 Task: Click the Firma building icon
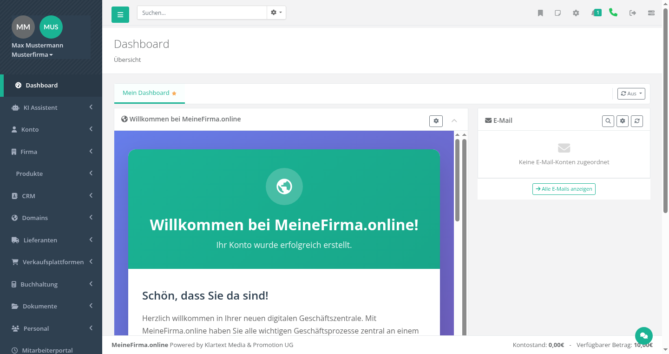14,152
